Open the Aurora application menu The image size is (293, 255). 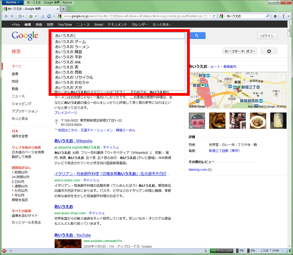(x=12, y=2)
